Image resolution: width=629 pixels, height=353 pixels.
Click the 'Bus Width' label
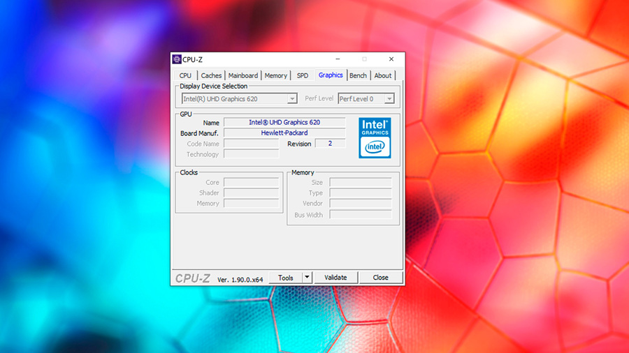click(308, 215)
